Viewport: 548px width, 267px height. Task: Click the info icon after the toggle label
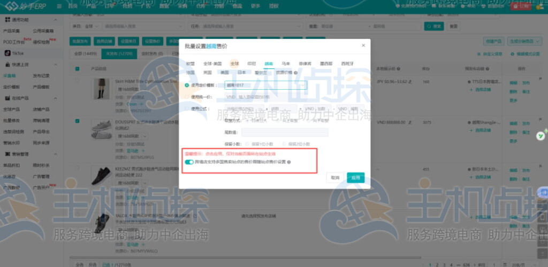pos(289,162)
